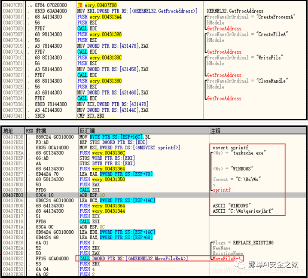Select CALL KERNEL32.MoveFileExA instruction
This screenshot has width=308, height=278.
134,259
